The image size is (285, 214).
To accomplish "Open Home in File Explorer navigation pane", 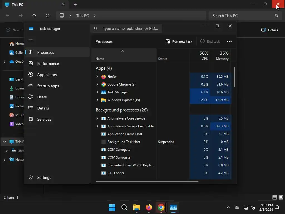I will pyautogui.click(x=16, y=44).
